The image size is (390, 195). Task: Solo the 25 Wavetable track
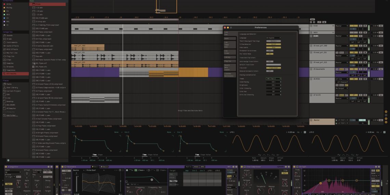coord(361,69)
